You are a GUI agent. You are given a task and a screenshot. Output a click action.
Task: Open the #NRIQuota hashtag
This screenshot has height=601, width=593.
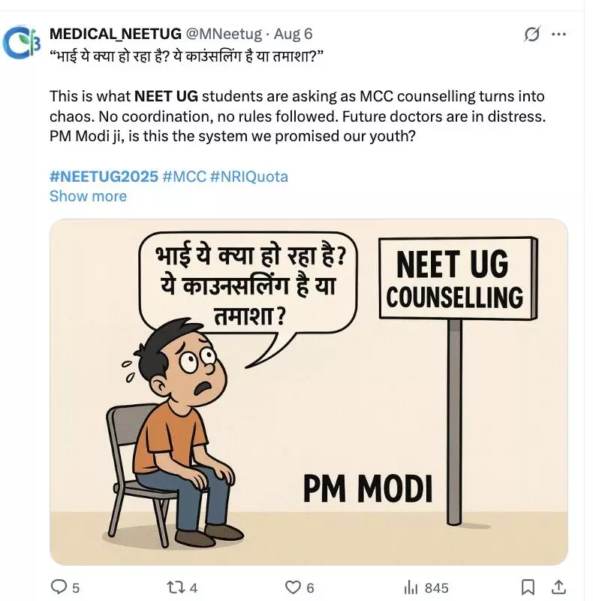(x=248, y=177)
